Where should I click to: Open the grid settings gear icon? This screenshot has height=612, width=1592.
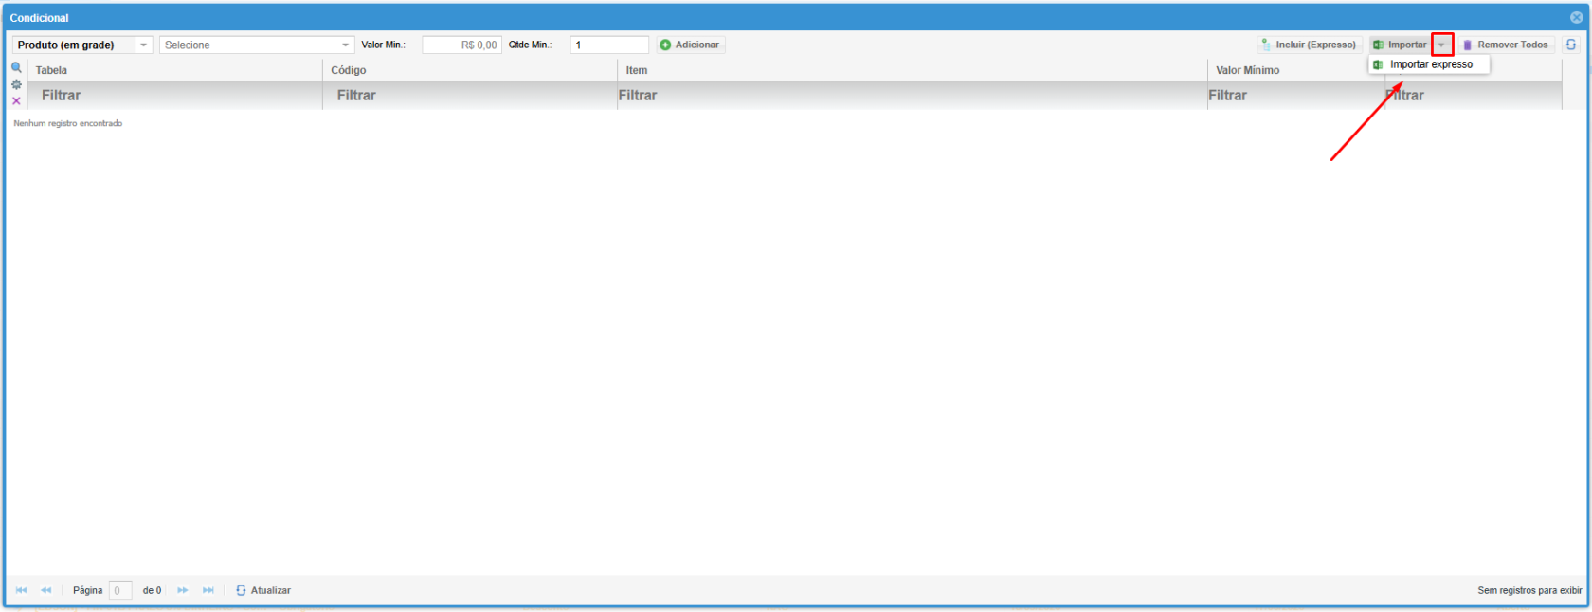[x=16, y=84]
